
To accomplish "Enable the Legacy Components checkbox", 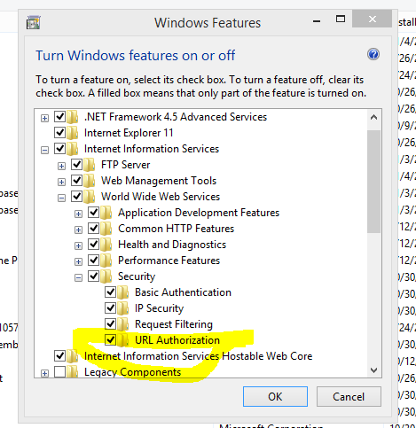I will pos(60,372).
